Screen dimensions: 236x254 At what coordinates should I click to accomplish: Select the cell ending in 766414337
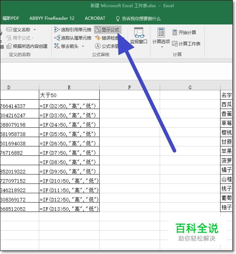[19, 104]
